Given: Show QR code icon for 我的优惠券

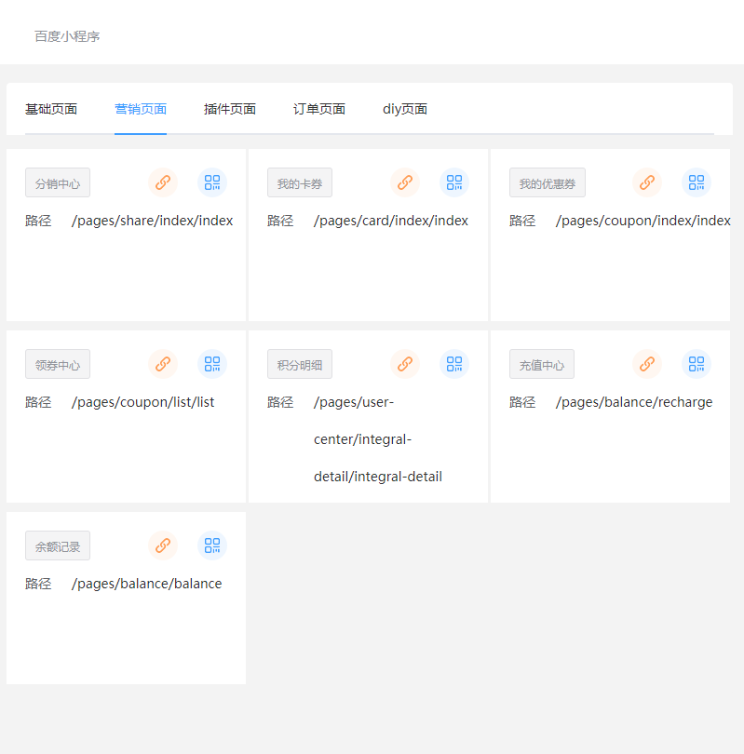Looking at the screenshot, I should pyautogui.click(x=697, y=183).
